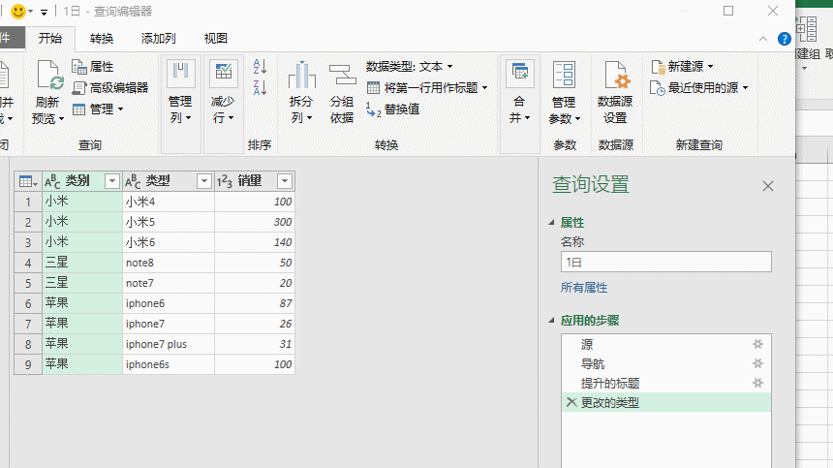Click the query name field containing 1日

665,262
